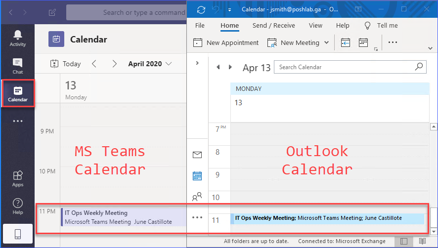
Task: Open IT Ops Weekly Meeting in Outlook
Action: (x=327, y=218)
